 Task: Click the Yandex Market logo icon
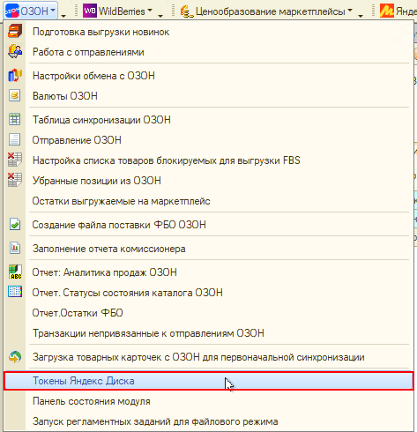pos(387,11)
